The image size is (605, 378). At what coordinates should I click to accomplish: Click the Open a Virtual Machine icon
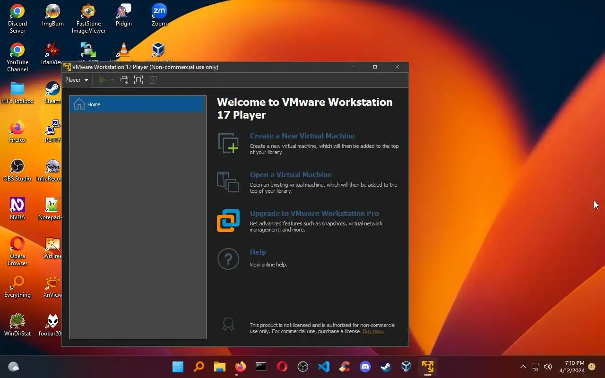228,182
